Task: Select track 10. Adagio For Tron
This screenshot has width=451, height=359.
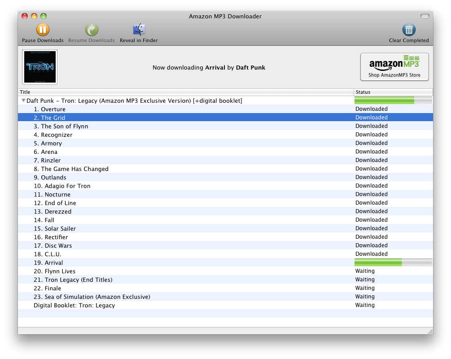Action: click(x=225, y=186)
